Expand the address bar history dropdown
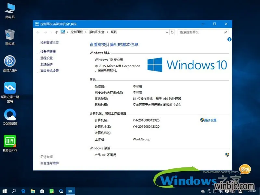Viewport: 260px width, 195px height. 166,32
